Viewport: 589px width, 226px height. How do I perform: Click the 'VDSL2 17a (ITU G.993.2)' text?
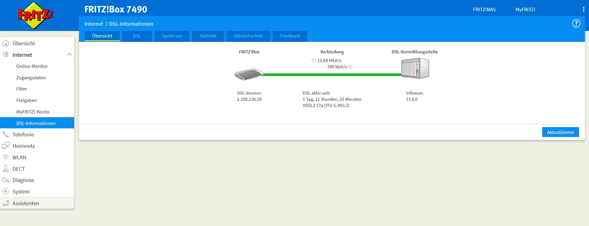coord(326,105)
